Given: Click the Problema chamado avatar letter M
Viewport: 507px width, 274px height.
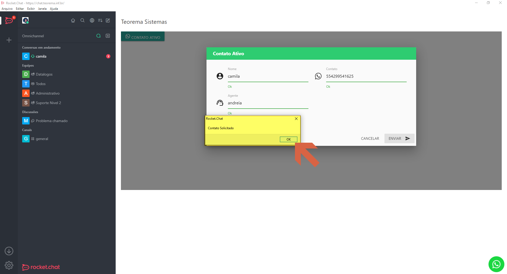Looking at the screenshot, I should coord(26,121).
